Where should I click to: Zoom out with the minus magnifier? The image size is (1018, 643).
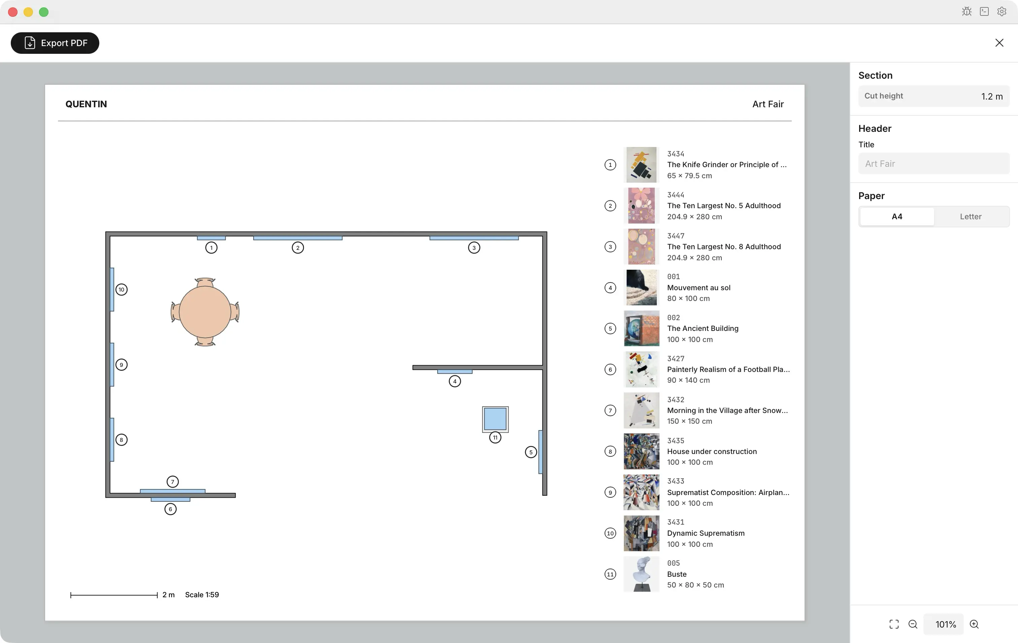tap(913, 624)
